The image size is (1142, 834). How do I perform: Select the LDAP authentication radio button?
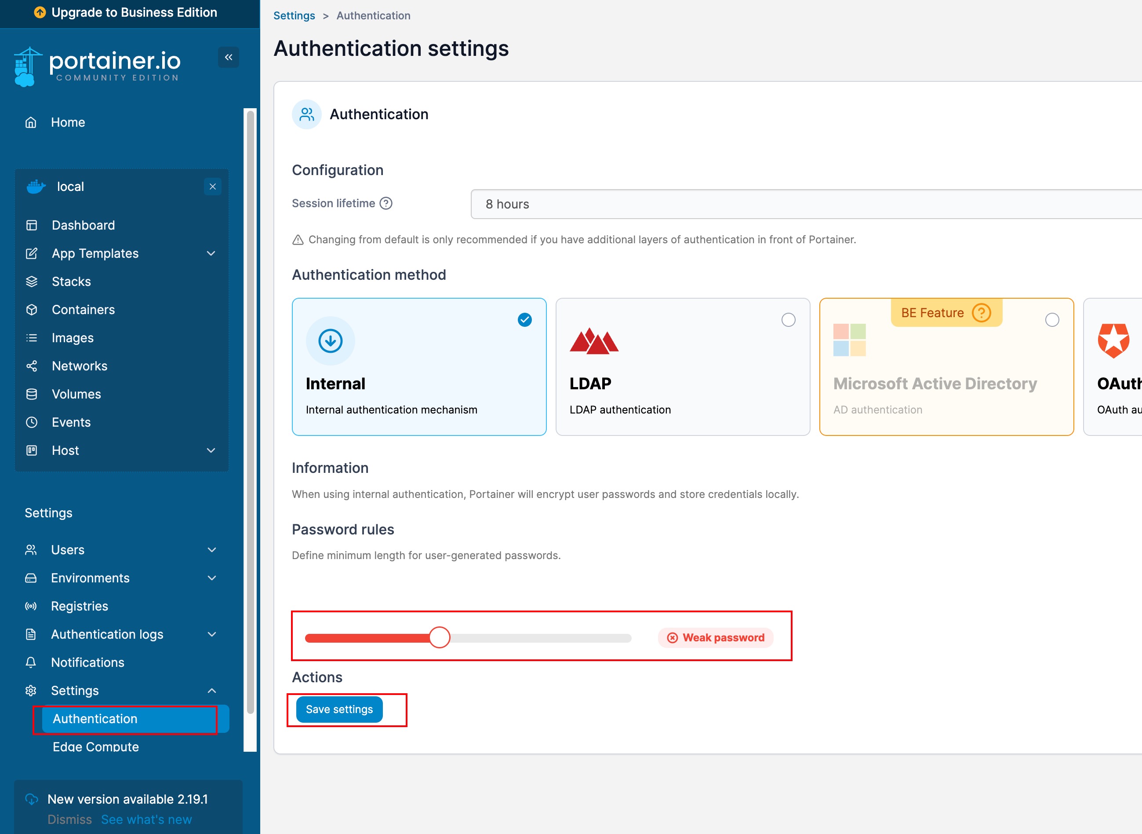(789, 319)
